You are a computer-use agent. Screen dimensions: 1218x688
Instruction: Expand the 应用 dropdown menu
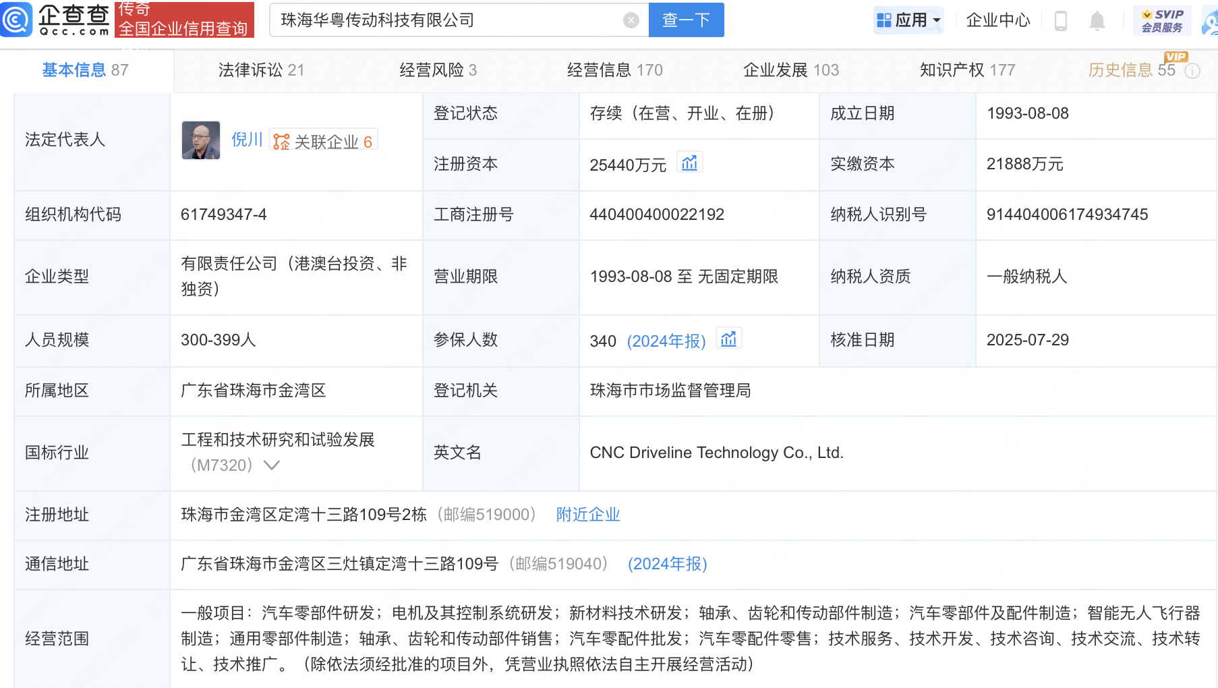[x=937, y=20]
